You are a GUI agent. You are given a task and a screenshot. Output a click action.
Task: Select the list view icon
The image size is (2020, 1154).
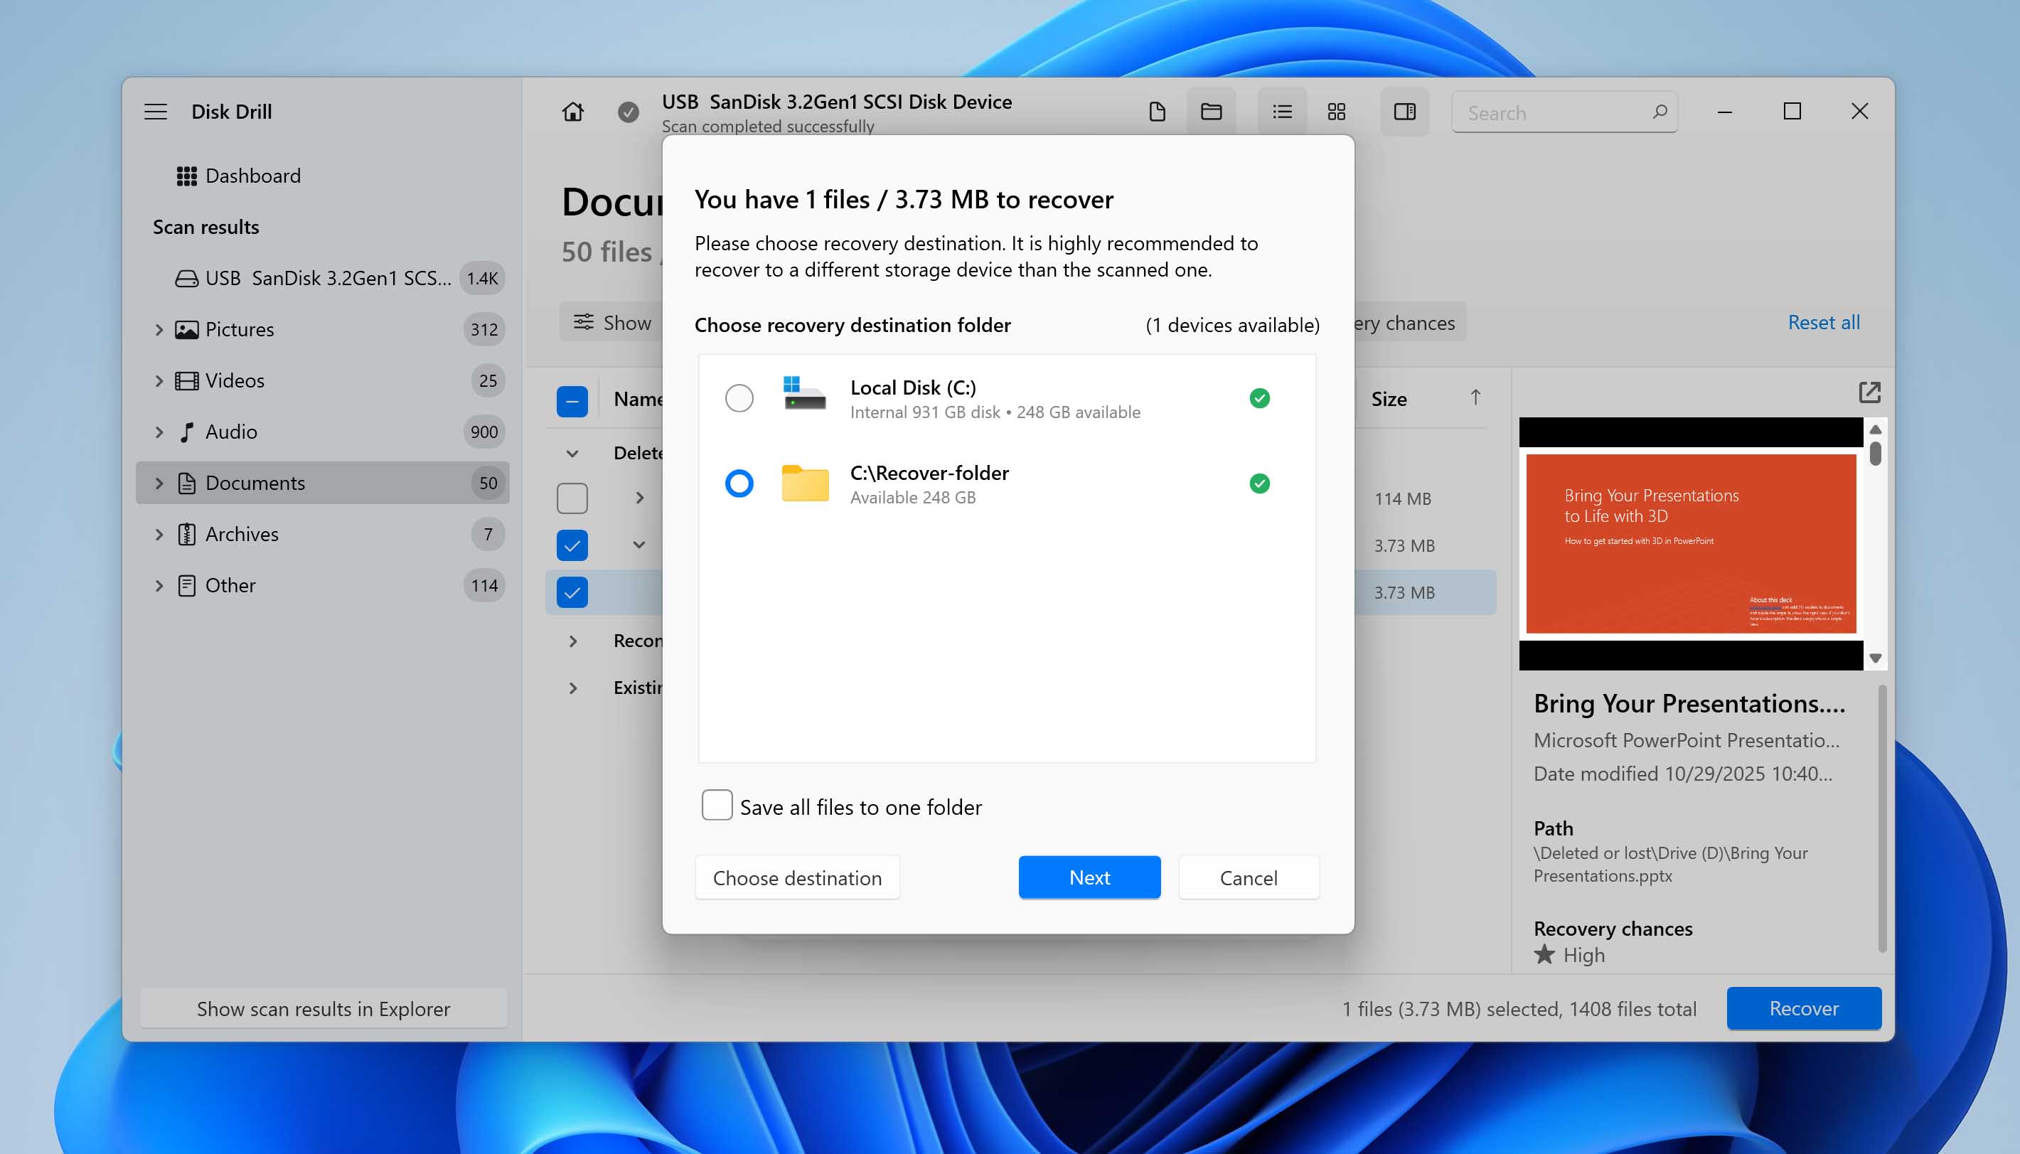[1281, 112]
